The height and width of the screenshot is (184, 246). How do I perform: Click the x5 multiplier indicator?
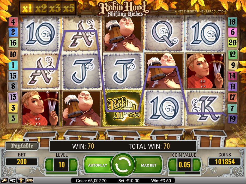(69, 8)
